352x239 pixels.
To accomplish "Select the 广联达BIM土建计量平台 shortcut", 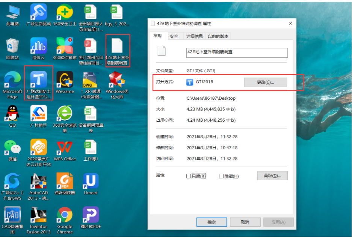I will [x=39, y=85].
